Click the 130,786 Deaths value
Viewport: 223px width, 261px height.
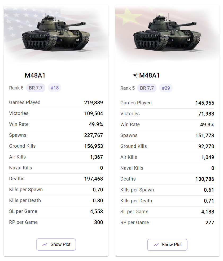click(205, 179)
